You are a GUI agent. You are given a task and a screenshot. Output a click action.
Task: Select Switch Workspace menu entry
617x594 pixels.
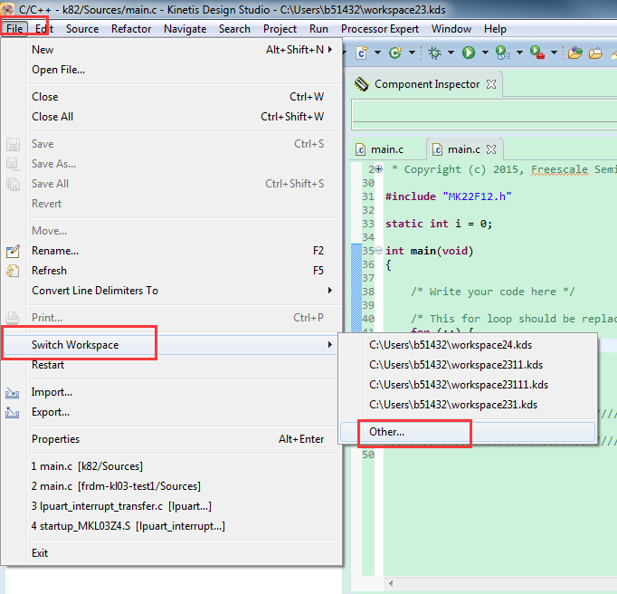172,345
